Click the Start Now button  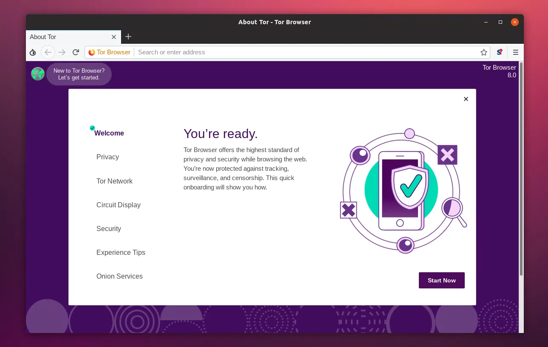[x=442, y=280]
